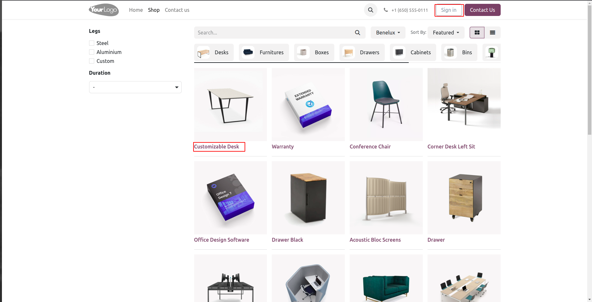Image resolution: width=592 pixels, height=302 pixels.
Task: Check the Aluminium legs option
Action: point(92,52)
